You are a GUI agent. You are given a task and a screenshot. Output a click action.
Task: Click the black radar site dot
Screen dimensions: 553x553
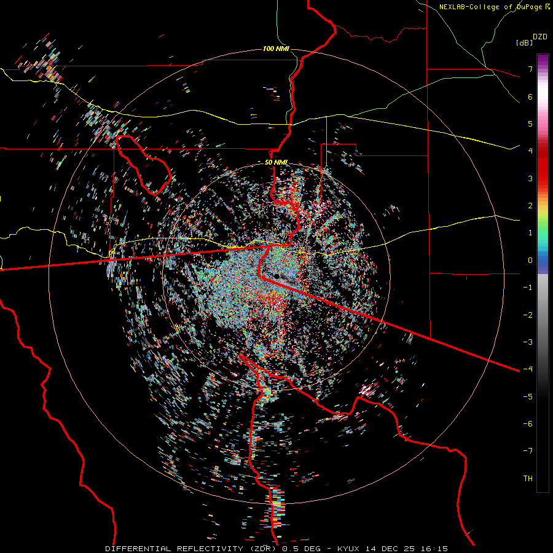click(277, 276)
